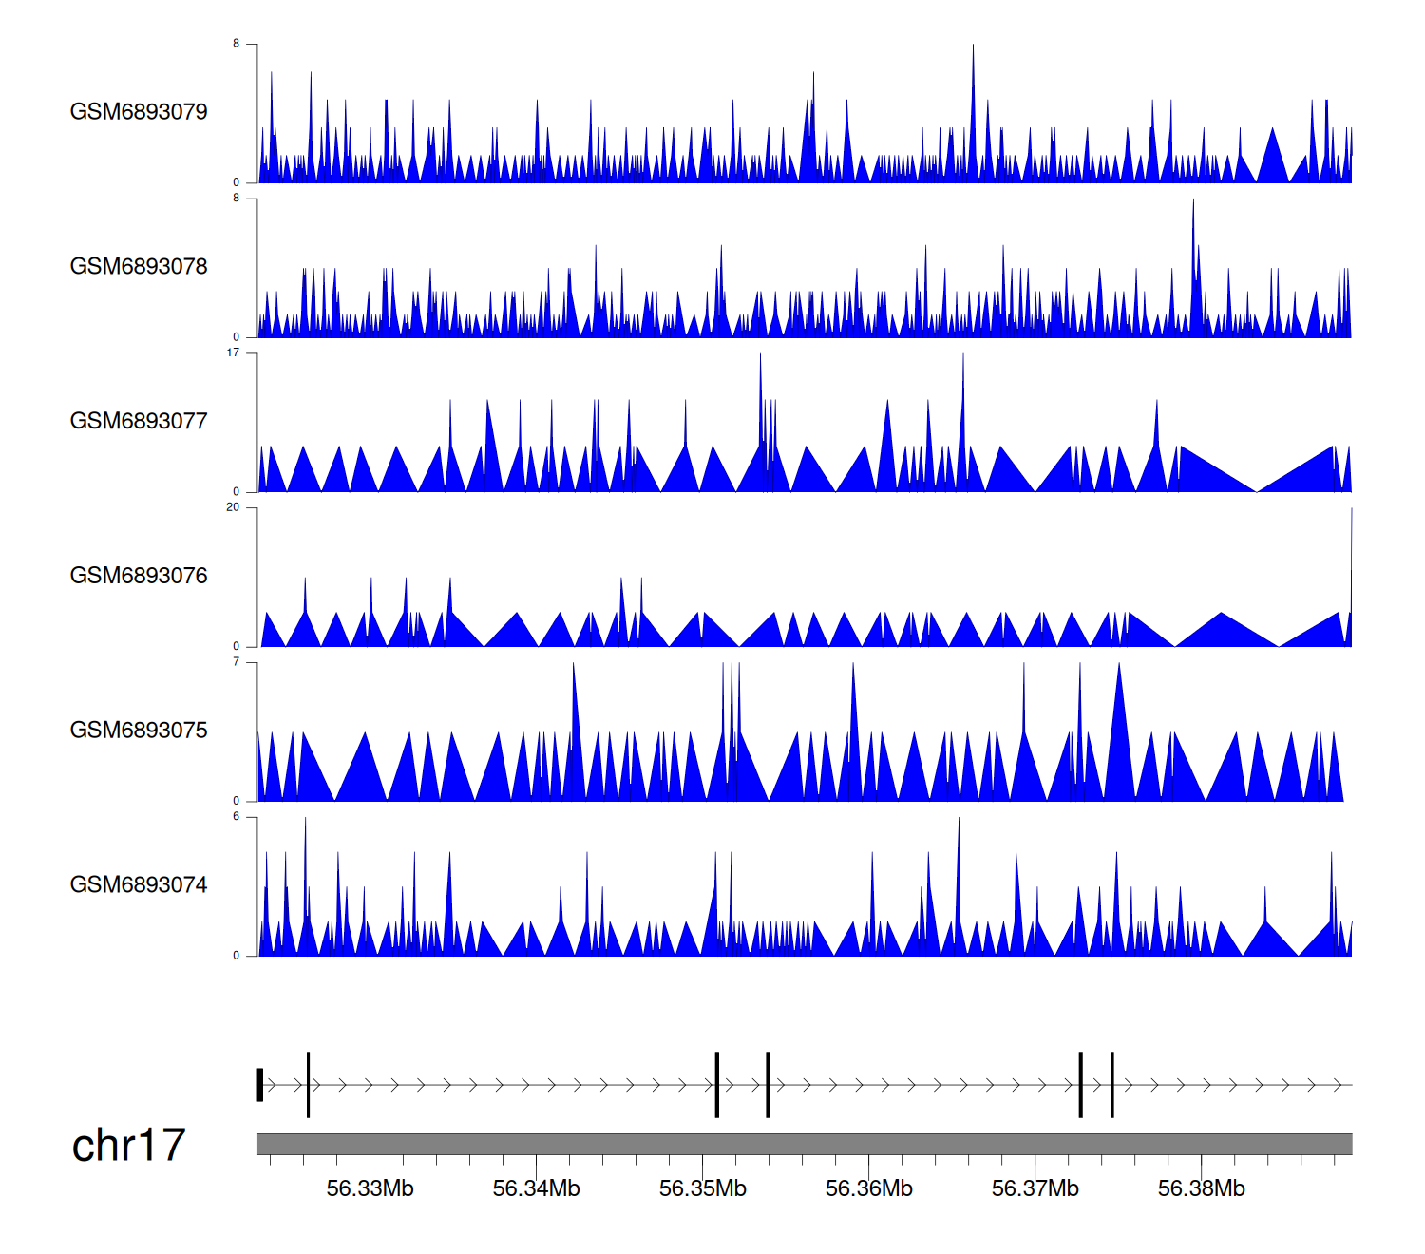Click the y-axis maximum label 20

click(233, 507)
